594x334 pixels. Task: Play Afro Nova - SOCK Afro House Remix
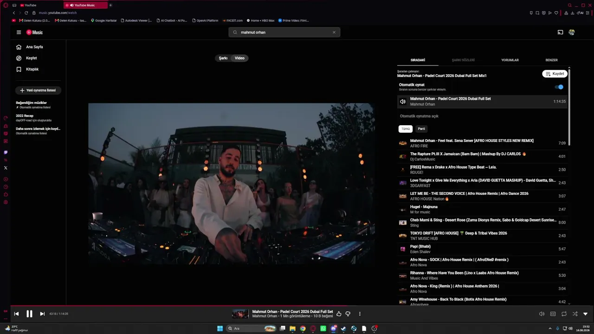point(483,262)
